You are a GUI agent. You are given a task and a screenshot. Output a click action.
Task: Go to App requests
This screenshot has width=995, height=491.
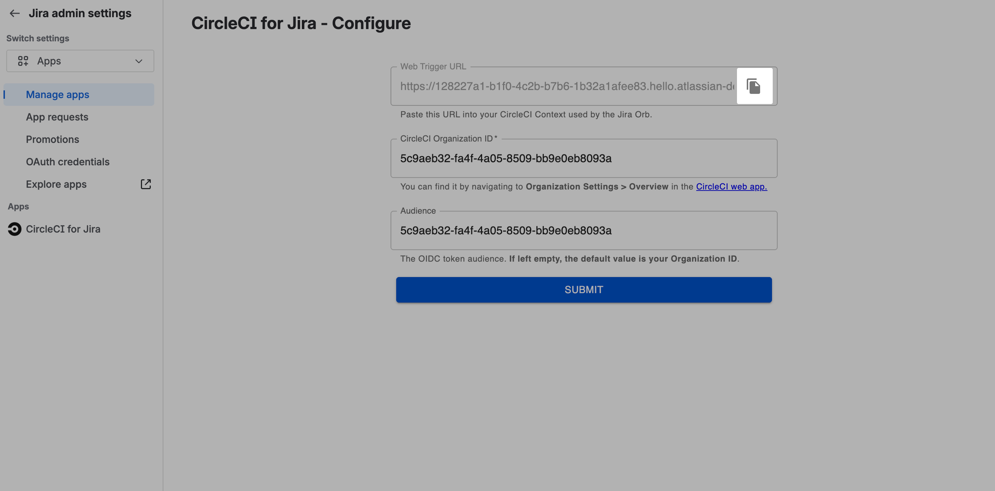[x=57, y=117]
